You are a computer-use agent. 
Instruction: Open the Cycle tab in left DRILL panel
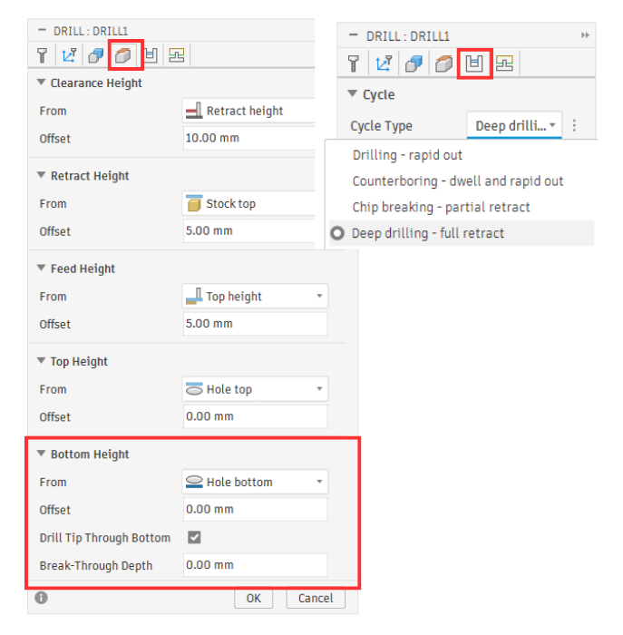pos(151,55)
